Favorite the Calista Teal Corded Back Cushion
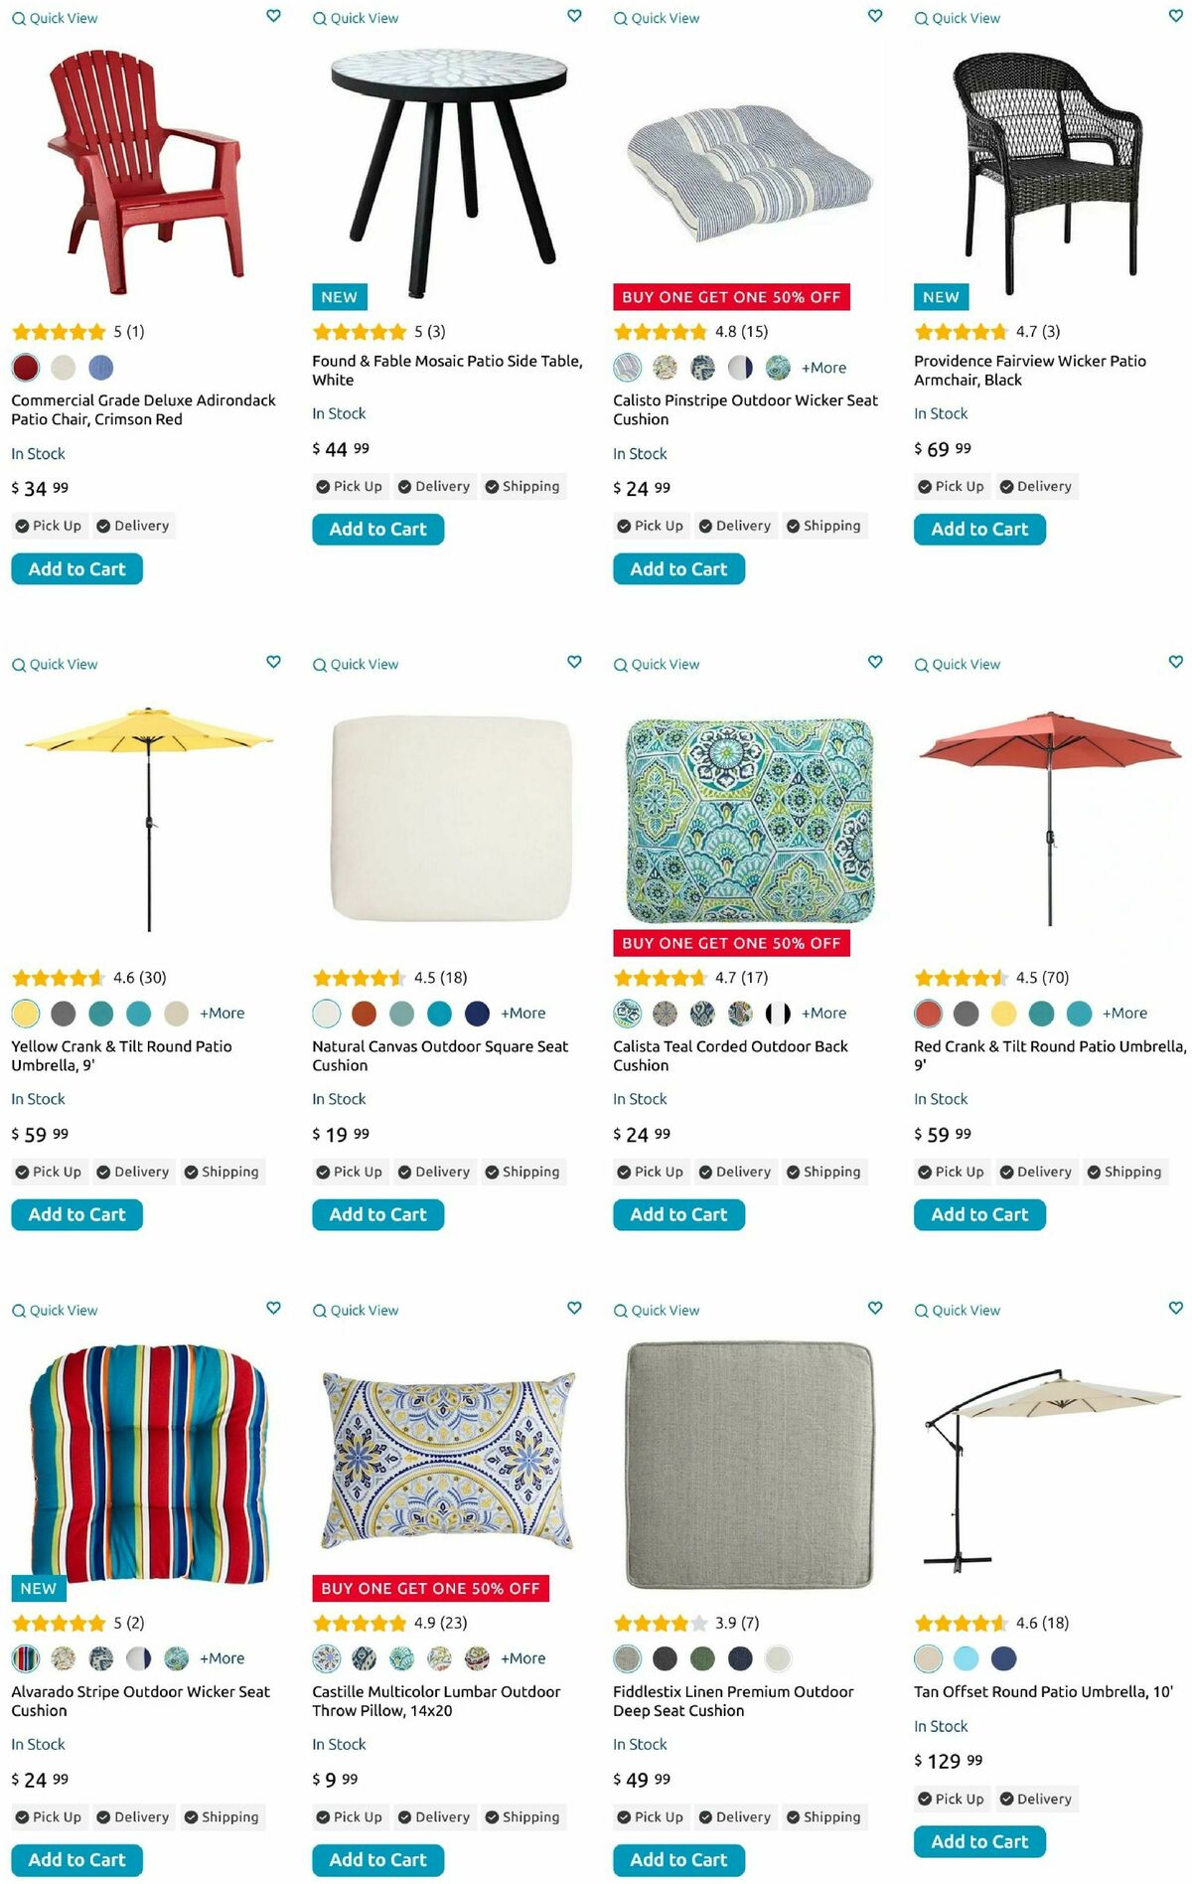Screen dimensions: 1192x1884 (875, 662)
